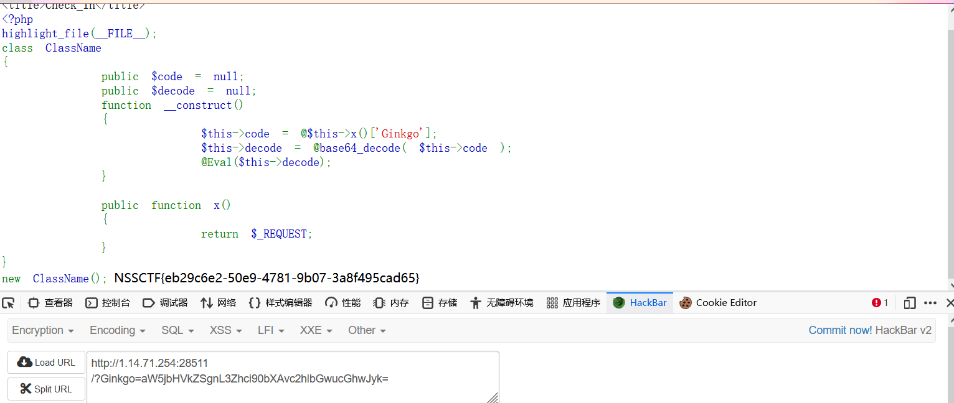Viewport: 954px width, 403px height.
Task: Open the 无障碍环境 accessibility tab
Action: (502, 303)
